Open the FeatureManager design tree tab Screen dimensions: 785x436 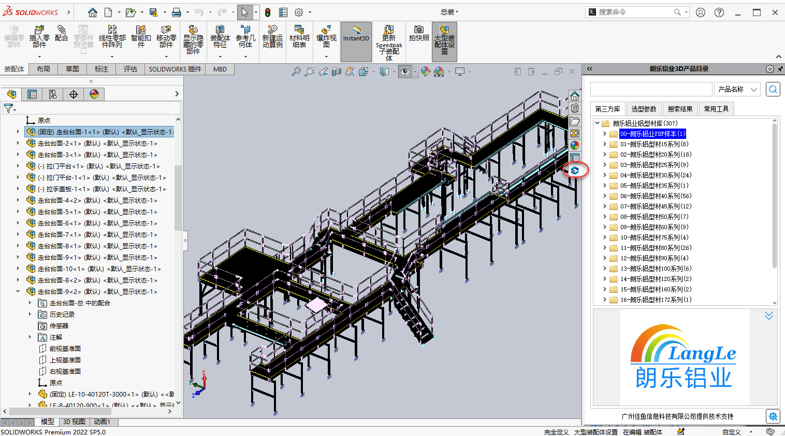[11, 94]
